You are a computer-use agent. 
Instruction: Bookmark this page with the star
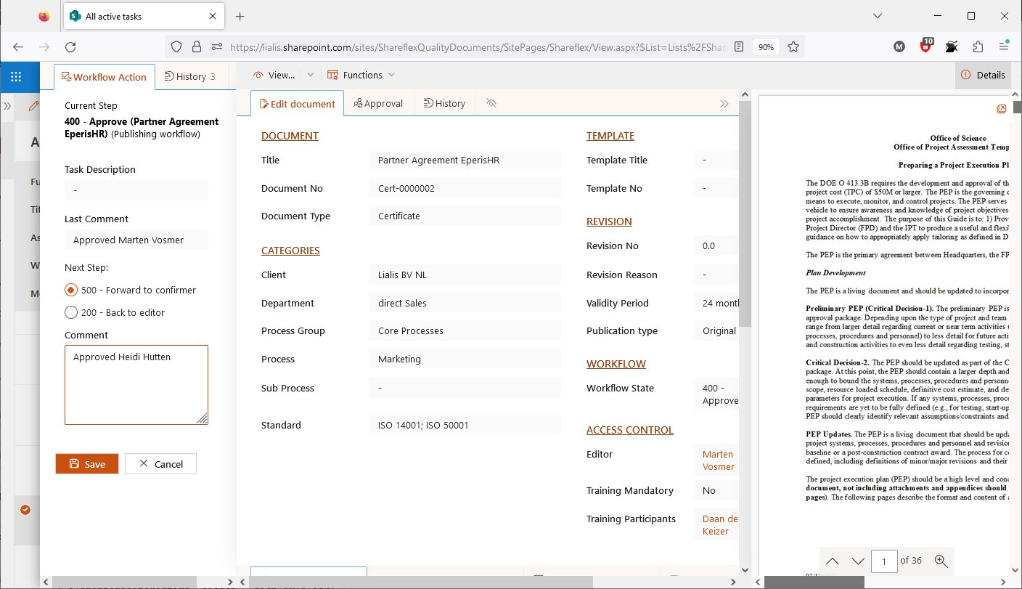tap(793, 46)
